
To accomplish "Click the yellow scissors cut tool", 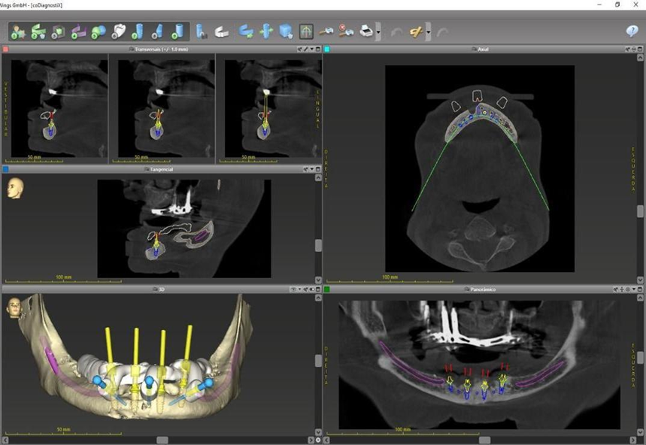I will [415, 32].
